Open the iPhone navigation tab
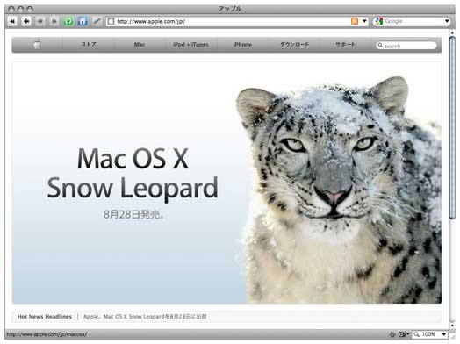460x344 pixels. [x=242, y=45]
